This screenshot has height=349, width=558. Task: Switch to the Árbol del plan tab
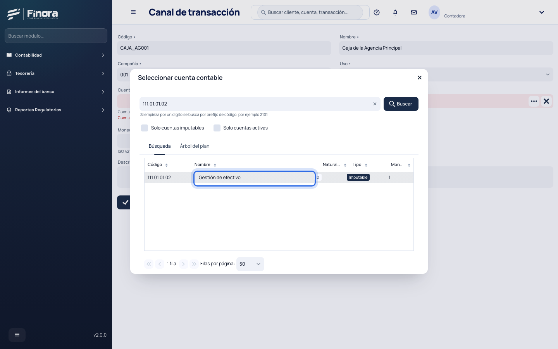pos(195,146)
